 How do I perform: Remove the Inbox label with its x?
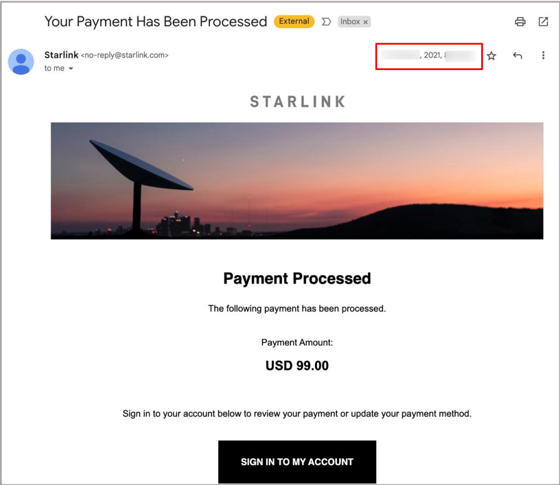click(366, 22)
